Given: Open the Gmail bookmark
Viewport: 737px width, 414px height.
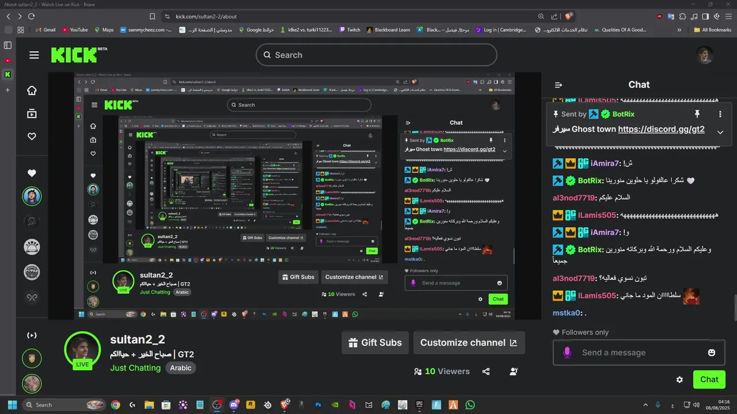Looking at the screenshot, I should 45,30.
